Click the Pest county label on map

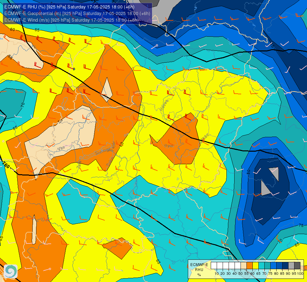[x=169, y=146]
